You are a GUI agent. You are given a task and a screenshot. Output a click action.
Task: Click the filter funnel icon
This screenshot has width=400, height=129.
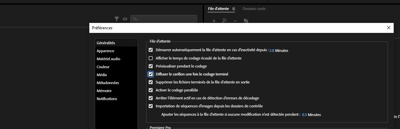pos(117,19)
